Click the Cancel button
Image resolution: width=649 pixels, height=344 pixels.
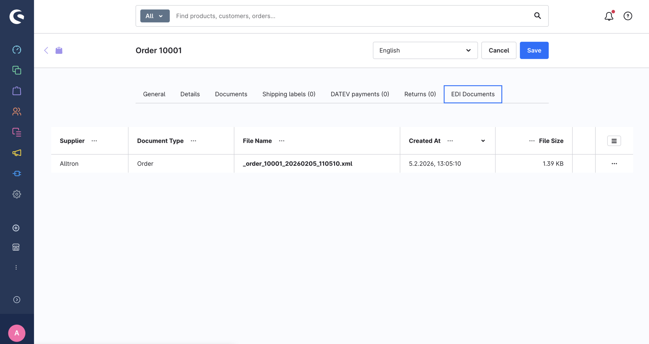click(499, 50)
